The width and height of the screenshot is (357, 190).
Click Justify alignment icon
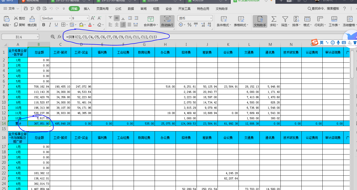pos(129,25)
